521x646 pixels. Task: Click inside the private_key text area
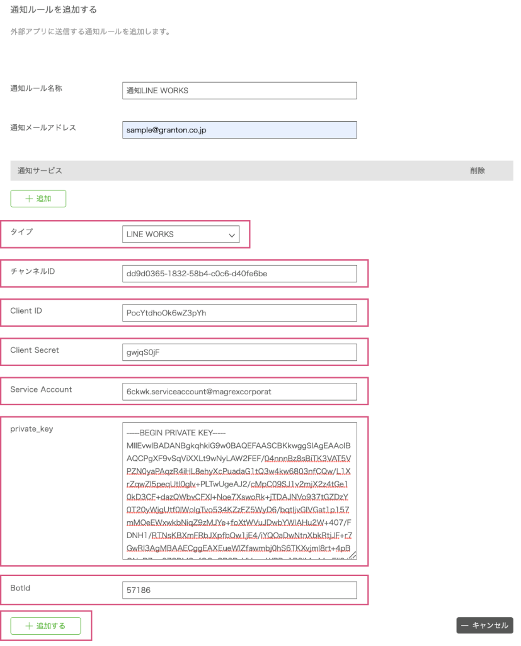point(239,490)
